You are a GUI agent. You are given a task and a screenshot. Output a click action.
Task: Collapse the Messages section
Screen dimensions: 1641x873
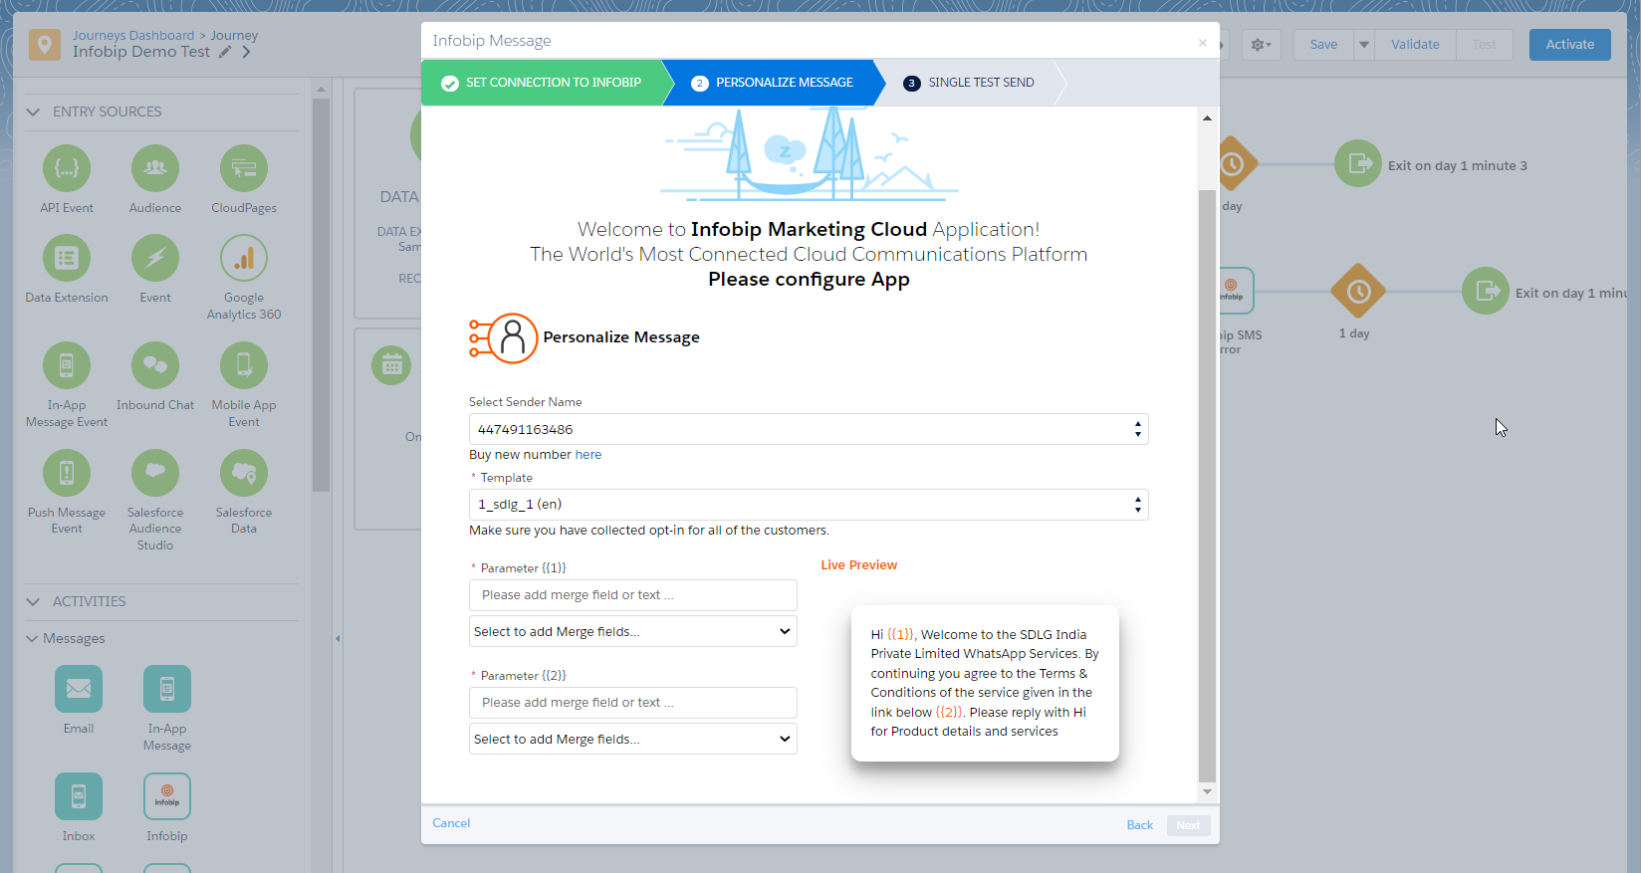[32, 638]
